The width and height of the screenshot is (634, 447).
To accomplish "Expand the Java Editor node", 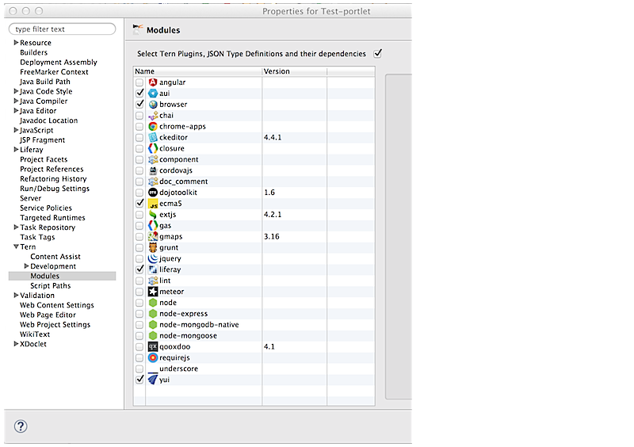I will tap(16, 110).
